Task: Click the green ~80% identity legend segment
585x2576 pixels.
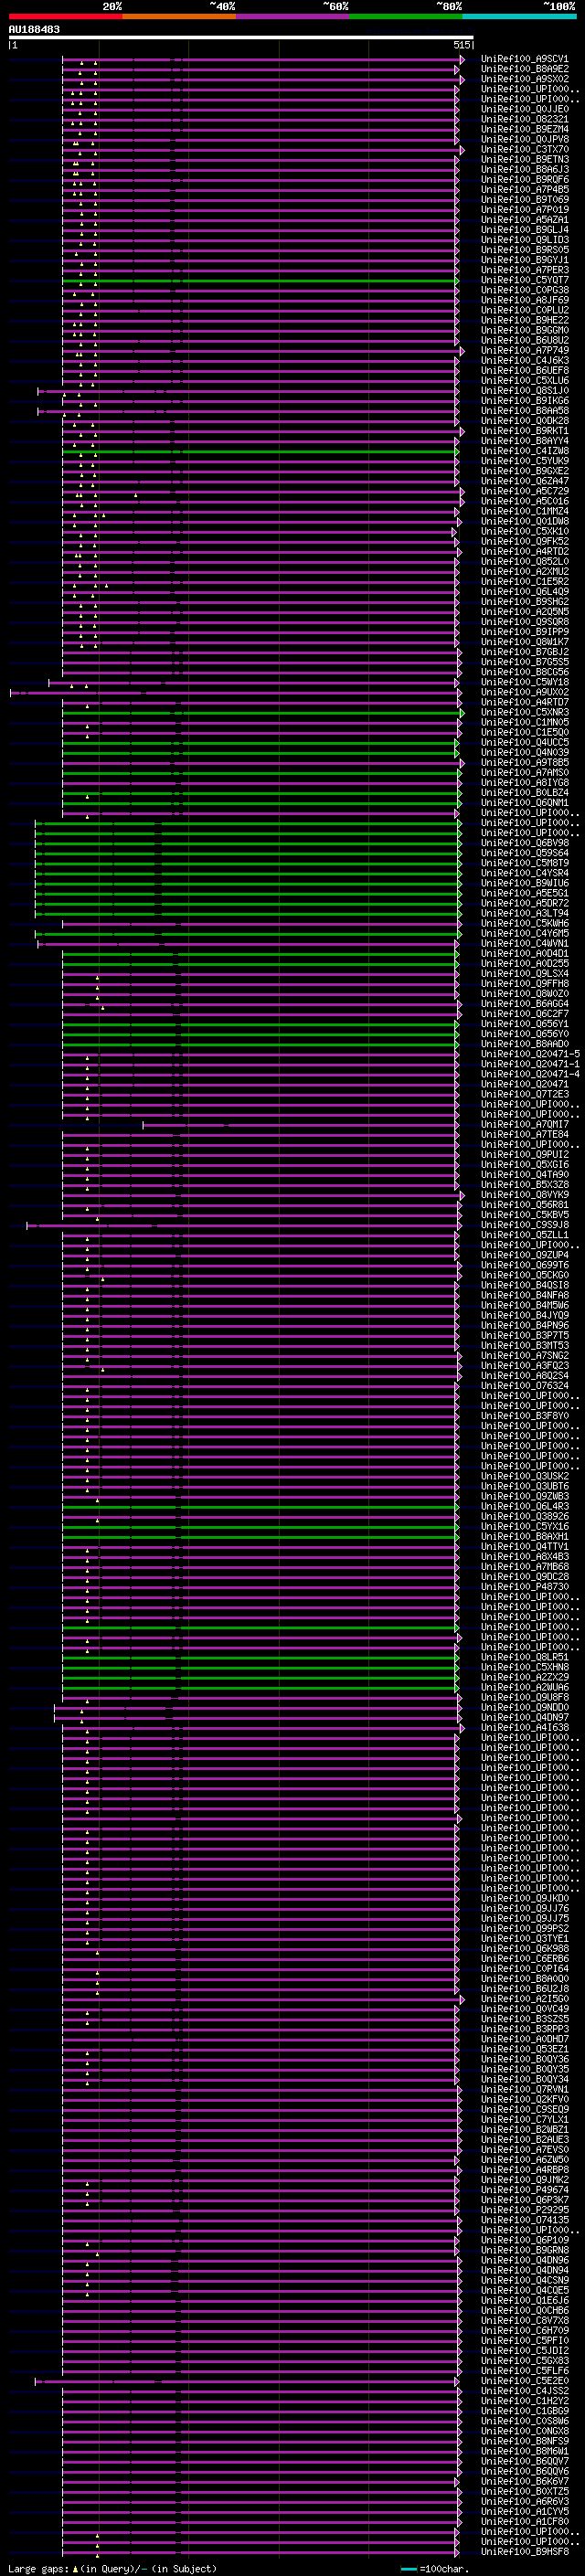Action: [x=405, y=16]
